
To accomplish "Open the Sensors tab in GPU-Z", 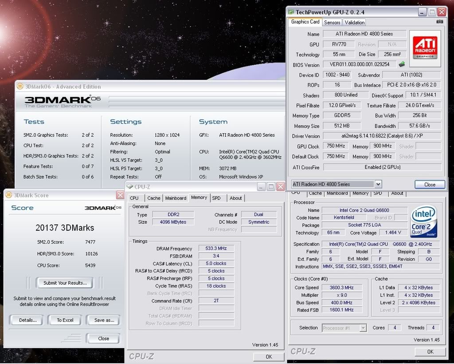I will tap(332, 22).
